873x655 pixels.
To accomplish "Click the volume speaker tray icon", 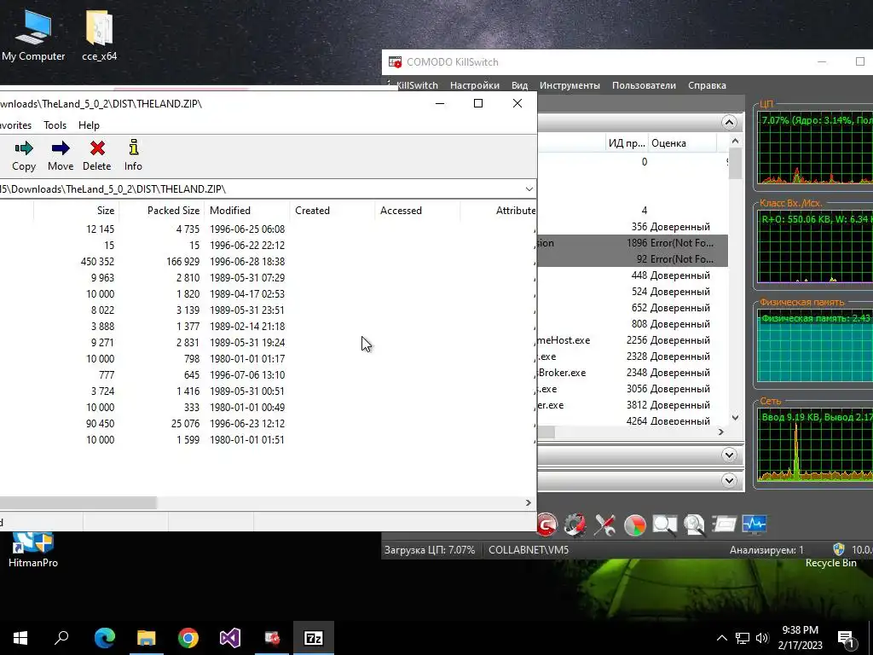I will tap(762, 638).
